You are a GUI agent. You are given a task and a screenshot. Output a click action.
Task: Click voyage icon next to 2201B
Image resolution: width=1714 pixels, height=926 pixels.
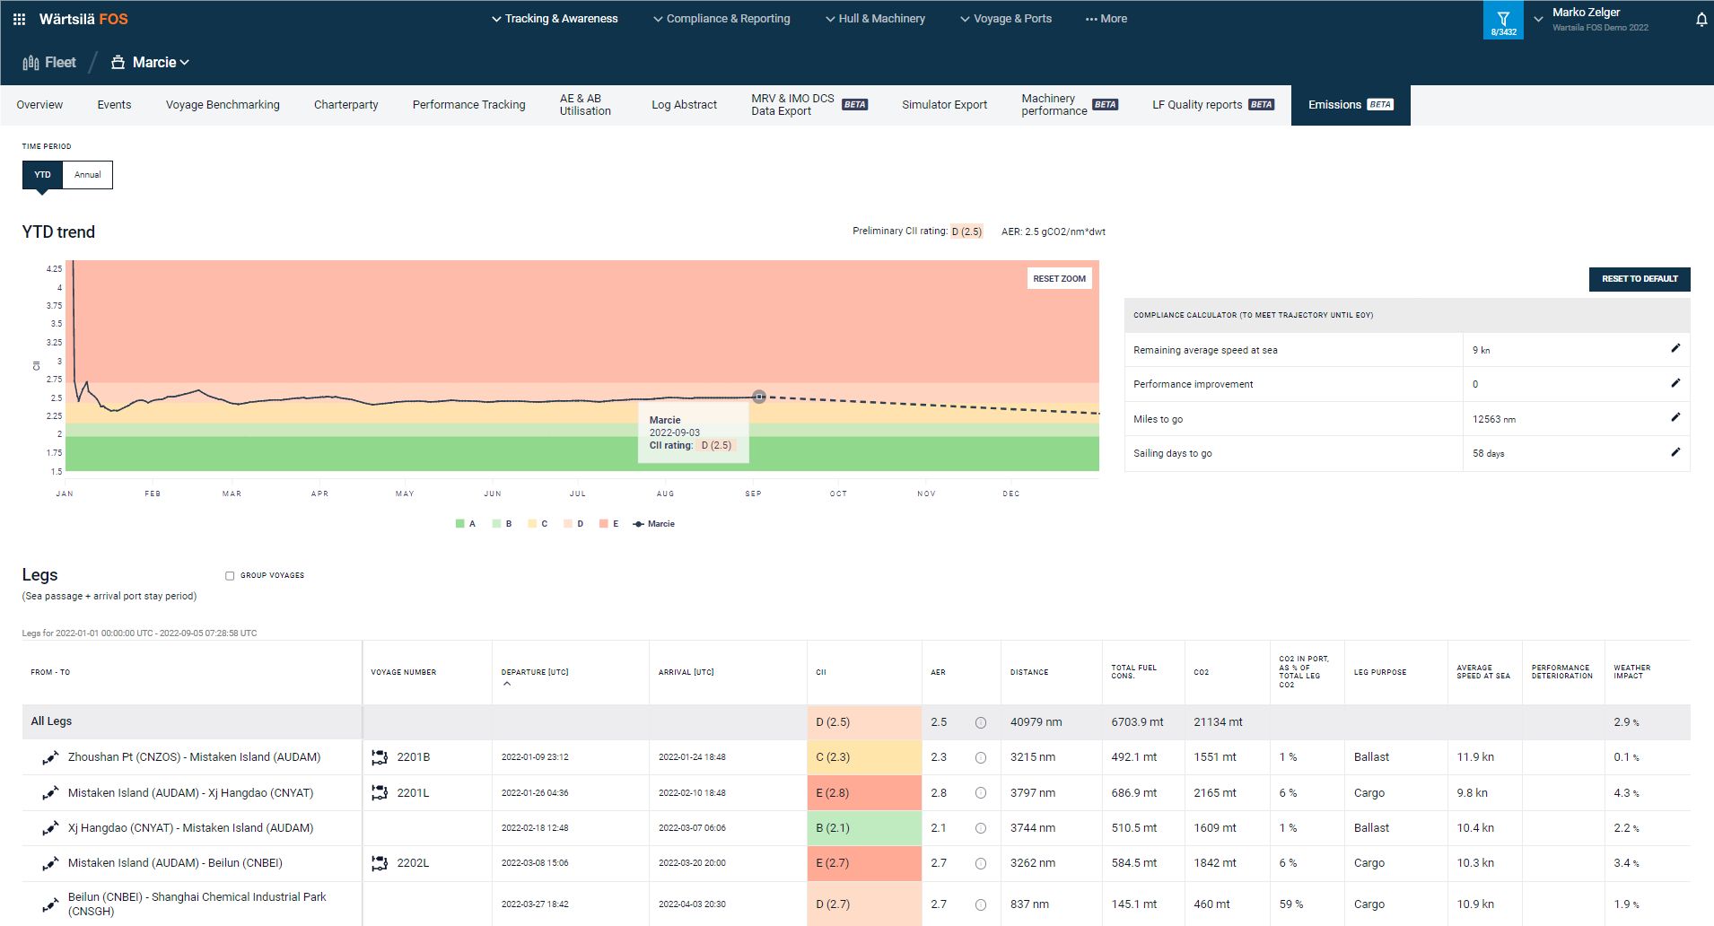pos(380,757)
